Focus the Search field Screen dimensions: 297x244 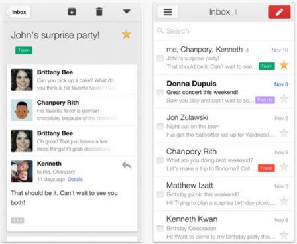tap(223, 31)
